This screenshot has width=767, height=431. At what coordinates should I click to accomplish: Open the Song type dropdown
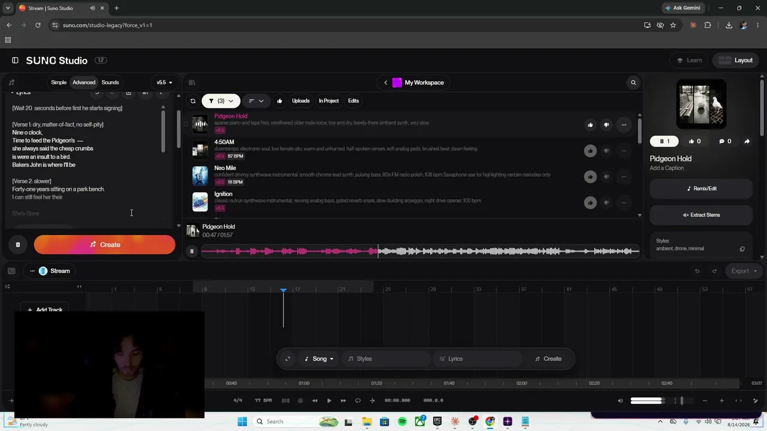tap(319, 359)
